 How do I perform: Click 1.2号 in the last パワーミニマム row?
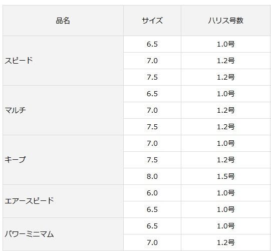click(x=226, y=242)
